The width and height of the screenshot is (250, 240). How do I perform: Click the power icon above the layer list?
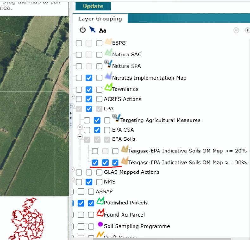(x=83, y=30)
